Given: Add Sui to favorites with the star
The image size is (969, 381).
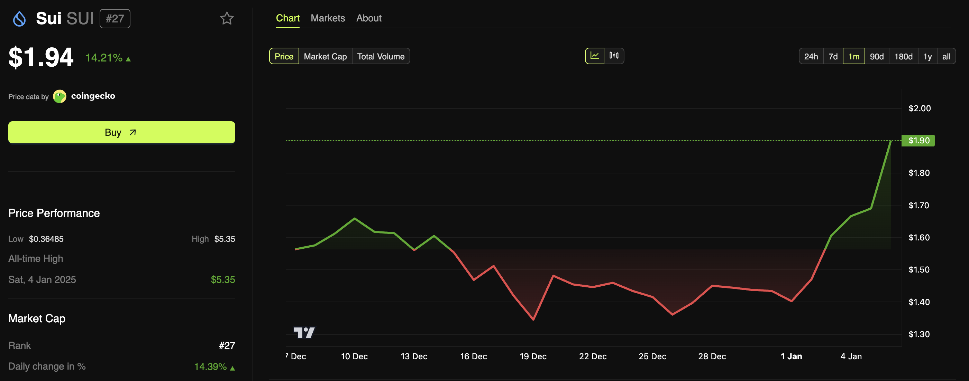Looking at the screenshot, I should point(227,18).
